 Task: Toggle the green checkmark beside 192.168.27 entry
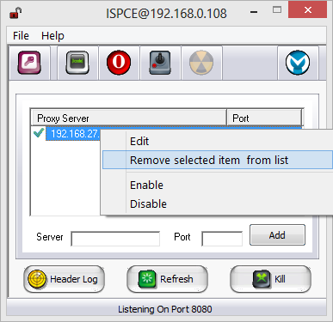pos(39,133)
